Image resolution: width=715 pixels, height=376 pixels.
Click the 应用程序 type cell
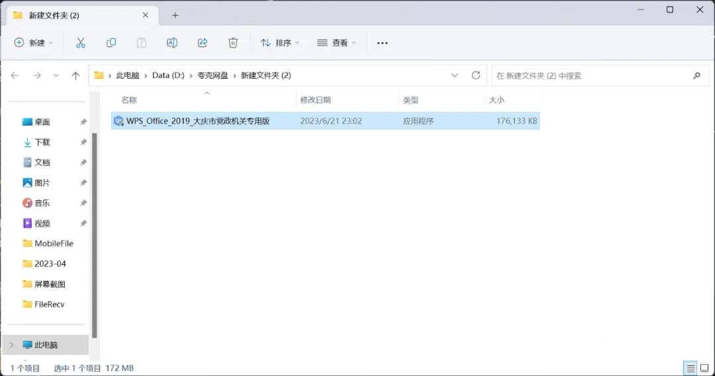(418, 121)
